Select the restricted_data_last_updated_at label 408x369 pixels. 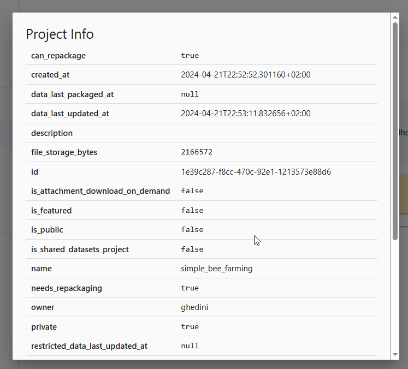pyautogui.click(x=89, y=346)
